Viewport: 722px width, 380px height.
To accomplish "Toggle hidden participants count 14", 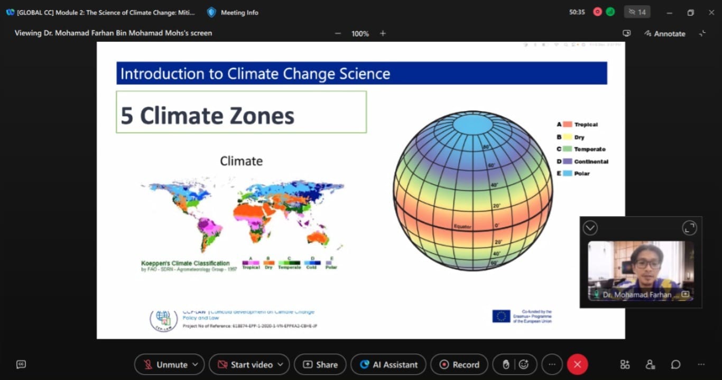I will point(637,12).
